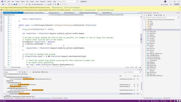
Task: Click the bookmark toolbar icon
Action: (x=58, y=5)
